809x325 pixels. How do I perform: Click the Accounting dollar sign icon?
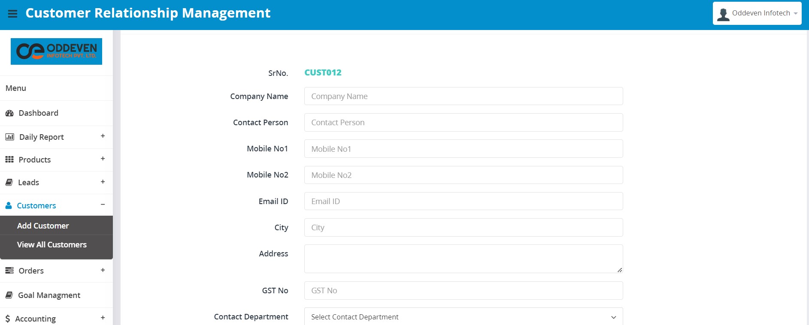point(8,319)
